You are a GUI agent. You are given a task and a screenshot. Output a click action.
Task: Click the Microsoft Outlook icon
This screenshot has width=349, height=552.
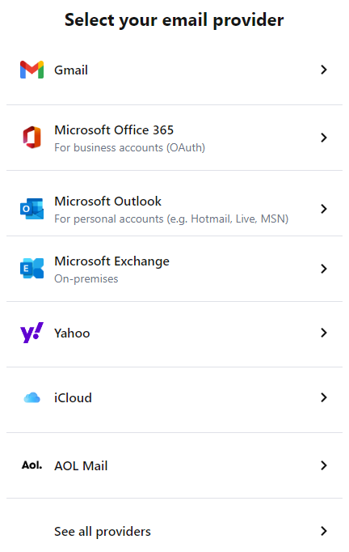32,209
